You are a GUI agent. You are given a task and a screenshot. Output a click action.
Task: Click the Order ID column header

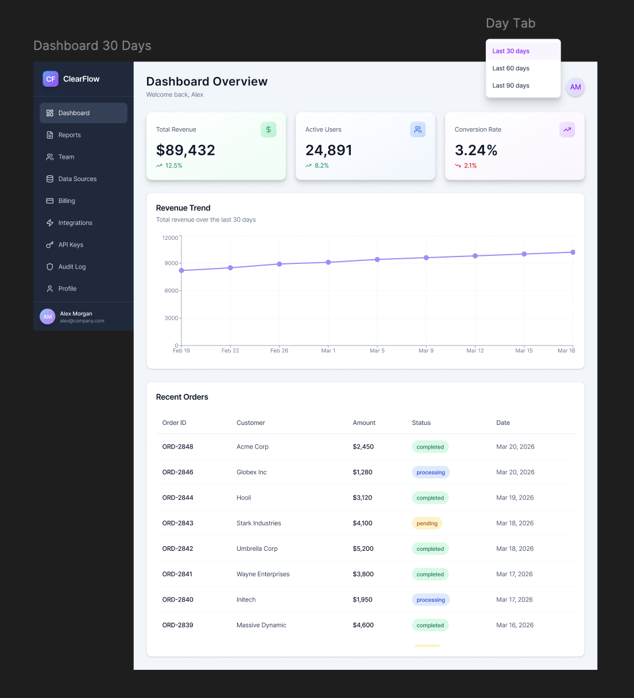tap(174, 423)
